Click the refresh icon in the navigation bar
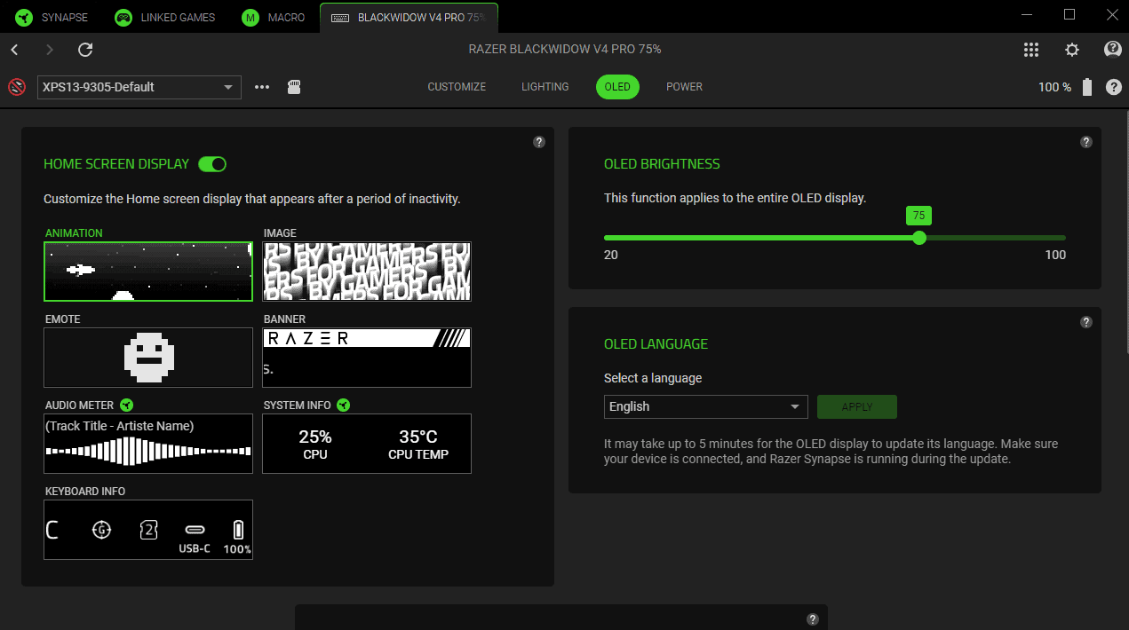 [x=85, y=50]
